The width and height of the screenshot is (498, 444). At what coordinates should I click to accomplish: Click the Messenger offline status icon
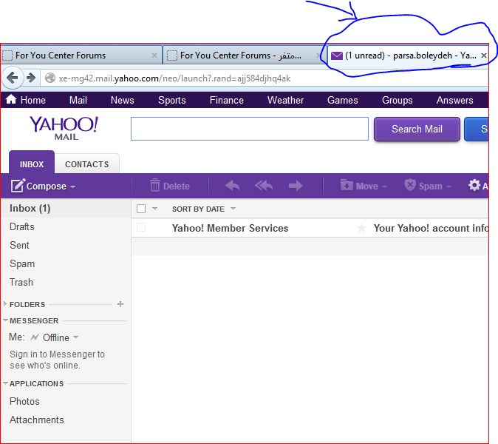[x=35, y=337]
